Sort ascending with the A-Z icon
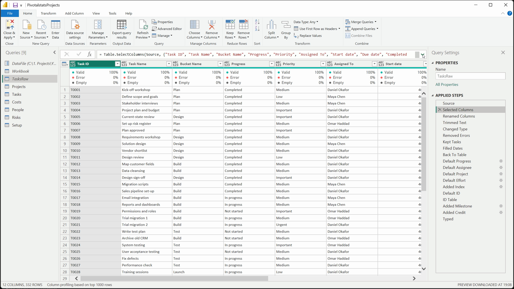The height and width of the screenshot is (289, 514). coord(257,22)
